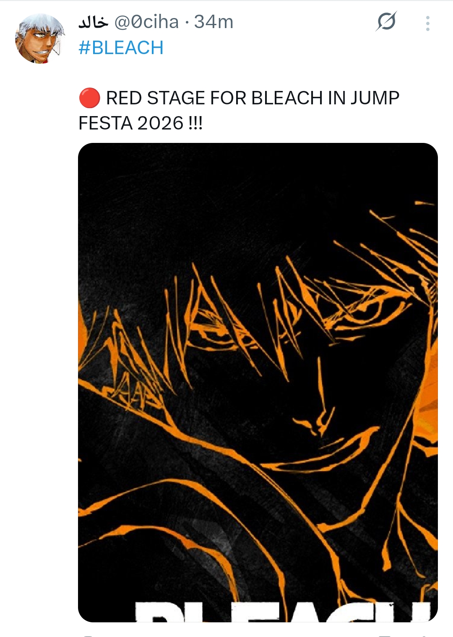Tap the word BLEACH in tweet sentence
The width and height of the screenshot is (453, 637).
point(287,98)
